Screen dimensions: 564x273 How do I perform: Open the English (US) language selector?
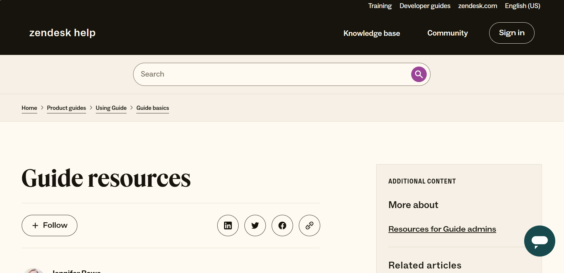tap(523, 6)
